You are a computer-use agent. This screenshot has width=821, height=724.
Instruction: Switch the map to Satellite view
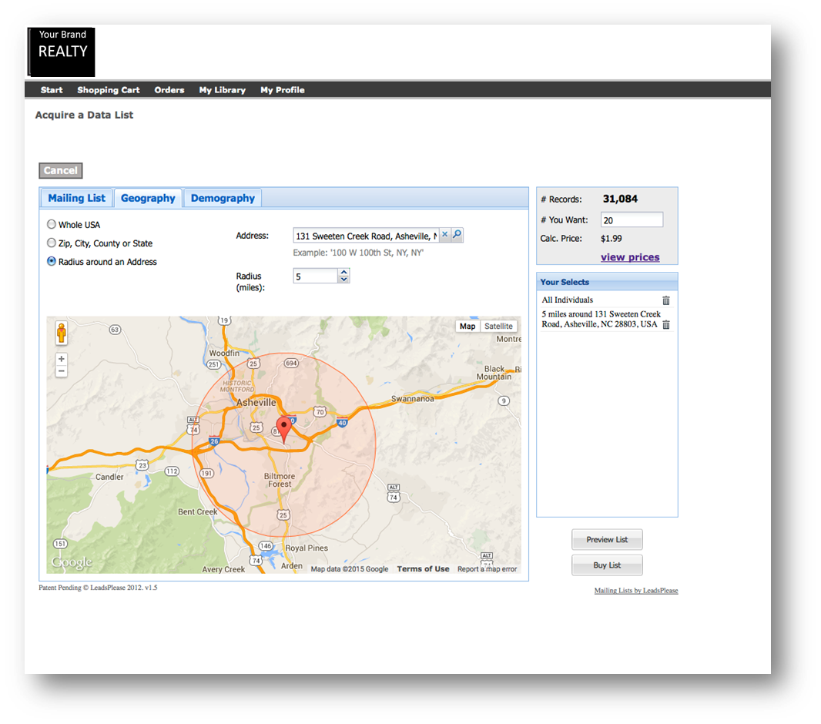498,326
